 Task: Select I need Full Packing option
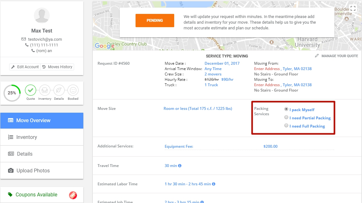[x=286, y=125]
